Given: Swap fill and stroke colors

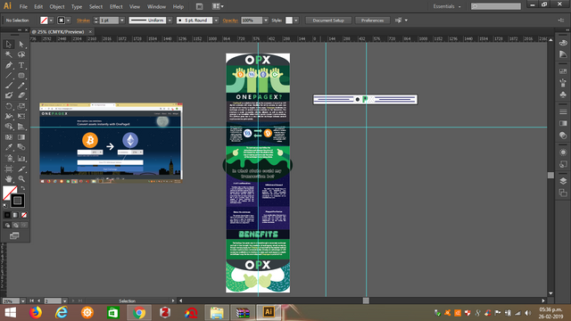Looking at the screenshot, I should coord(23,188).
